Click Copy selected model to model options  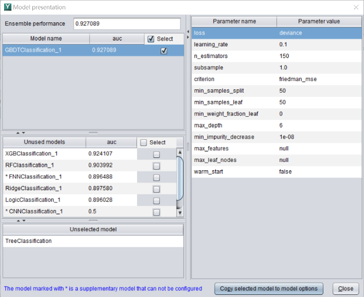click(x=268, y=288)
